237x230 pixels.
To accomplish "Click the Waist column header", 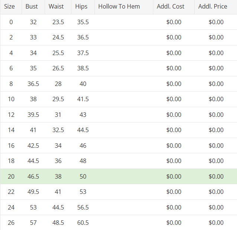I will click(56, 7).
